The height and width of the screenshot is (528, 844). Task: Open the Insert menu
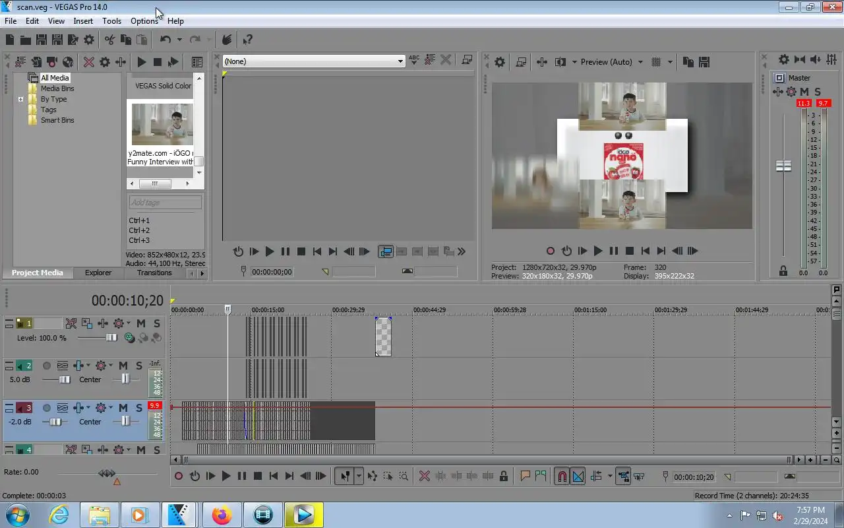pos(83,21)
